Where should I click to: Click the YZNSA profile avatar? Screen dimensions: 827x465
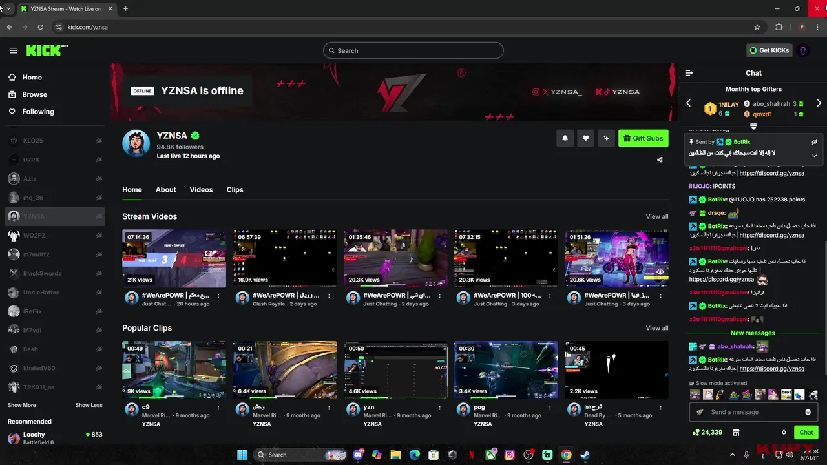click(x=136, y=143)
